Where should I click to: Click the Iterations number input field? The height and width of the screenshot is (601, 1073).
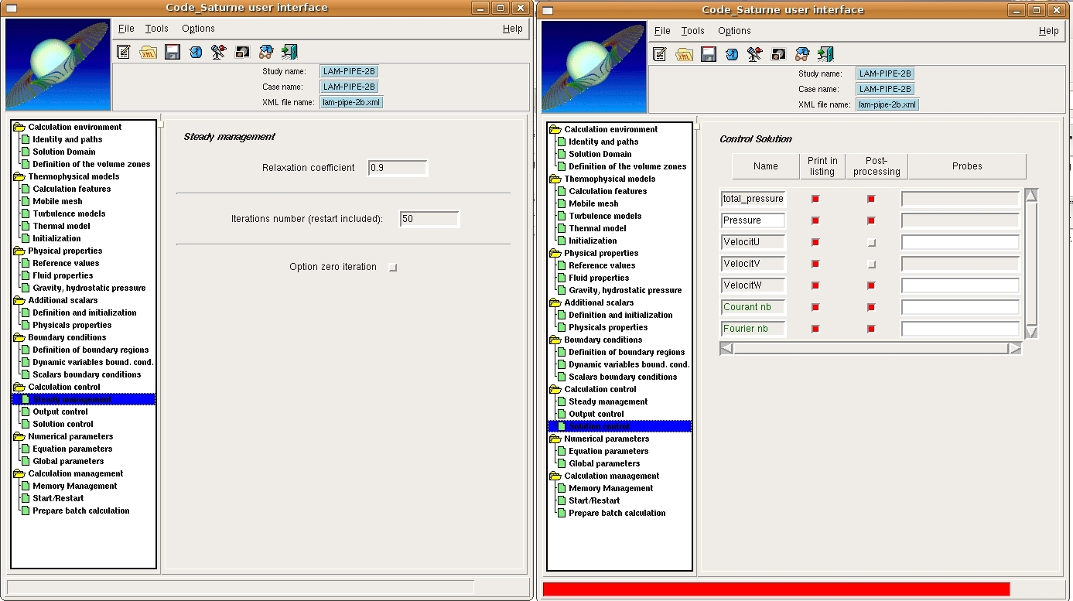(429, 219)
